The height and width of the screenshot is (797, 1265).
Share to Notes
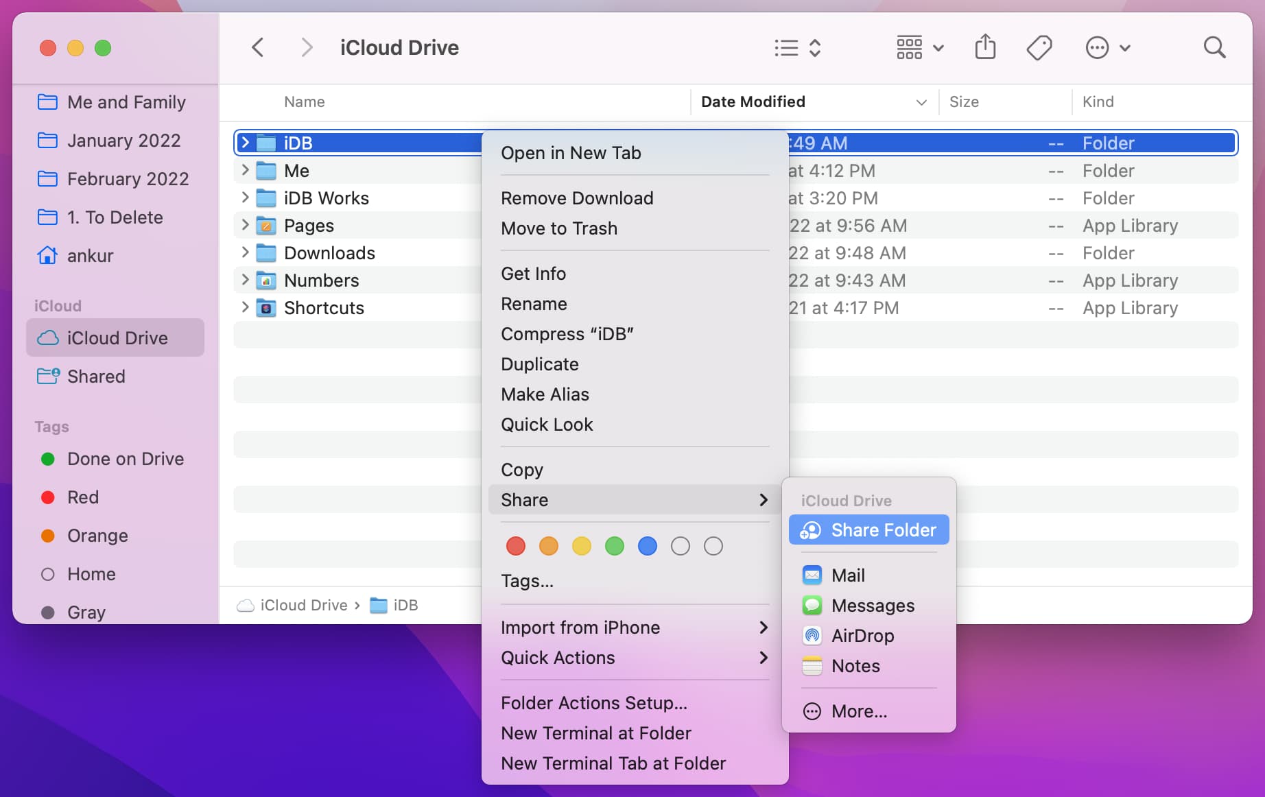click(868, 666)
